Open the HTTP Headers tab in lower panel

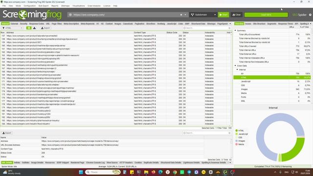(x=126, y=163)
